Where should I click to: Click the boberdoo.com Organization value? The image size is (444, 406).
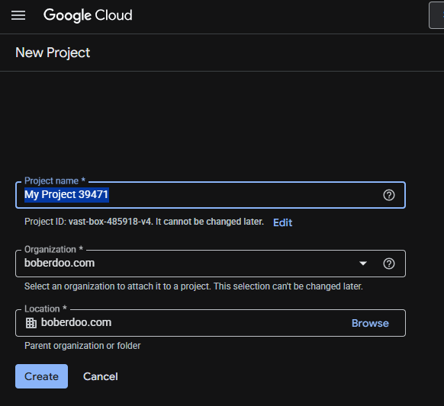pyautogui.click(x=60, y=263)
